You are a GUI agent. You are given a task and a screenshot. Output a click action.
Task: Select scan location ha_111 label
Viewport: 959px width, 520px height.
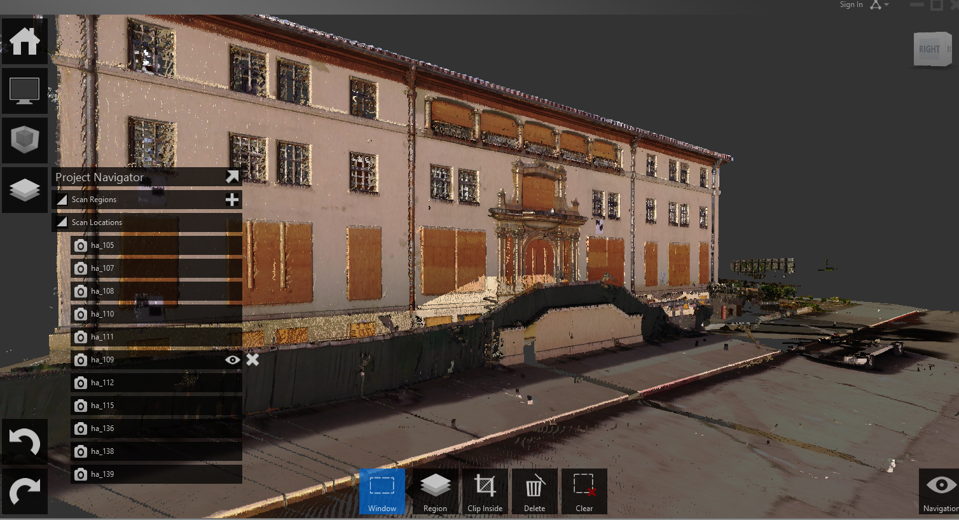102,337
